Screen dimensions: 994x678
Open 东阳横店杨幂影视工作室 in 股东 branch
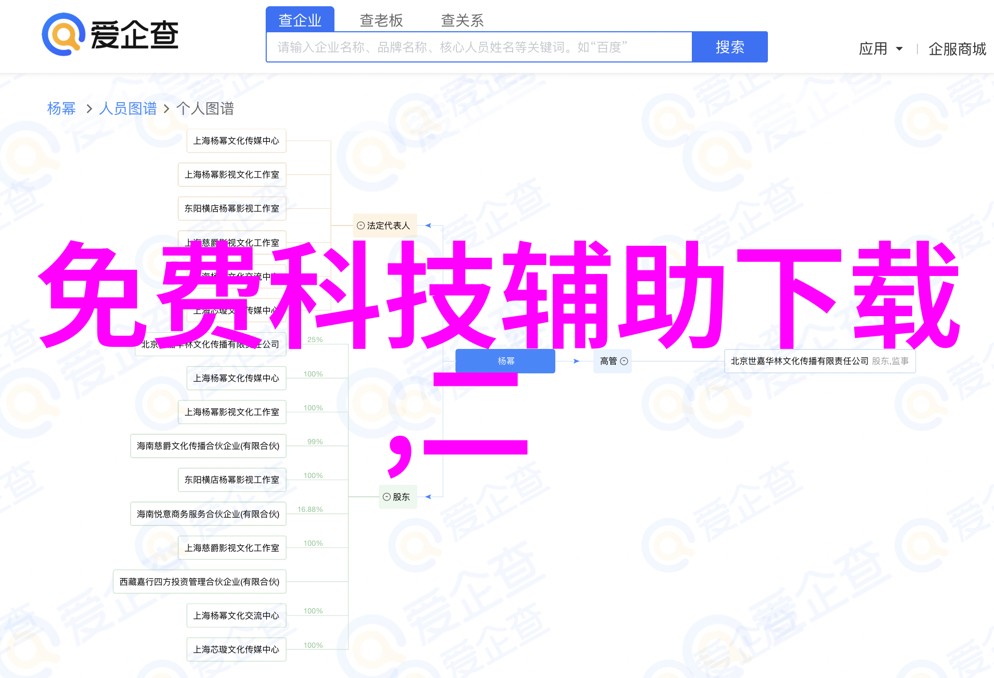(232, 480)
